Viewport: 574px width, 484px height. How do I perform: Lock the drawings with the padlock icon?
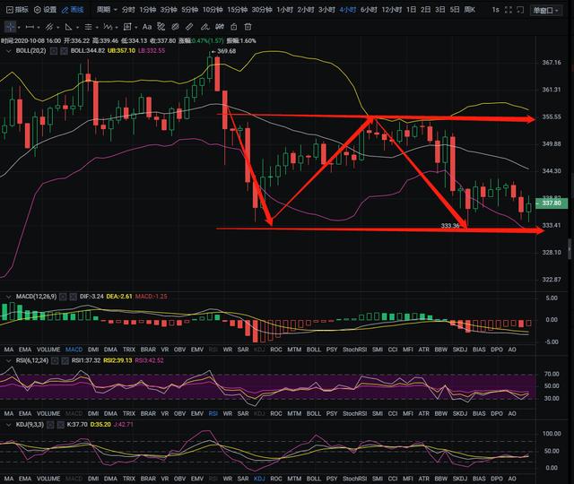[x=234, y=27]
